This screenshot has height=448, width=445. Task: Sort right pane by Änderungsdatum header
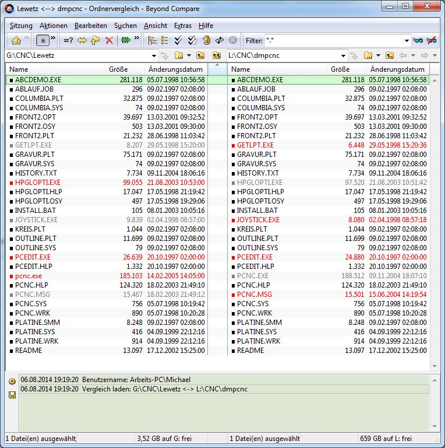click(x=398, y=69)
